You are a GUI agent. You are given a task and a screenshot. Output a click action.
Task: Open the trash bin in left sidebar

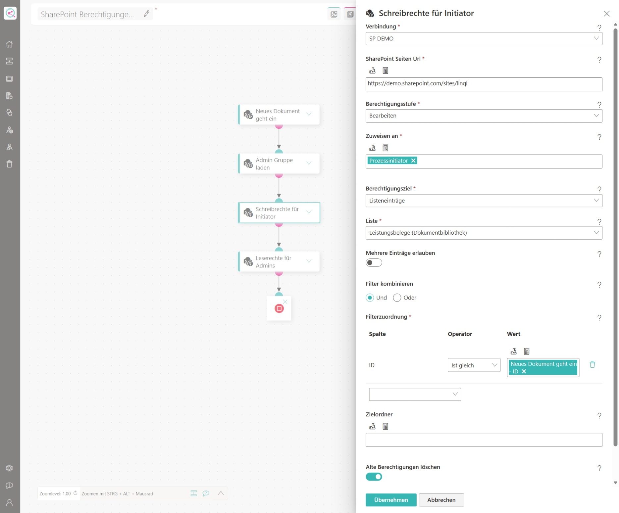coord(10,164)
